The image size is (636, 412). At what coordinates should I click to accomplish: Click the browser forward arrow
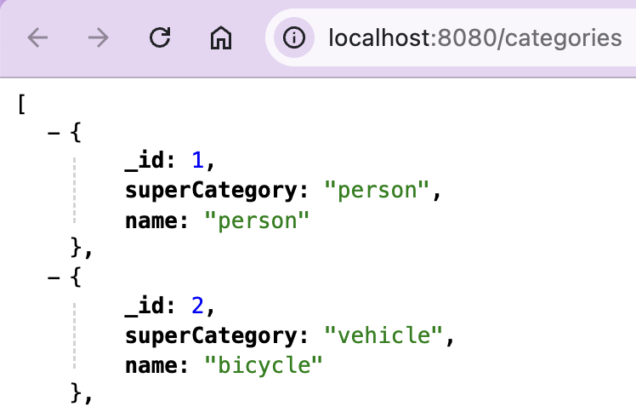pyautogui.click(x=99, y=37)
